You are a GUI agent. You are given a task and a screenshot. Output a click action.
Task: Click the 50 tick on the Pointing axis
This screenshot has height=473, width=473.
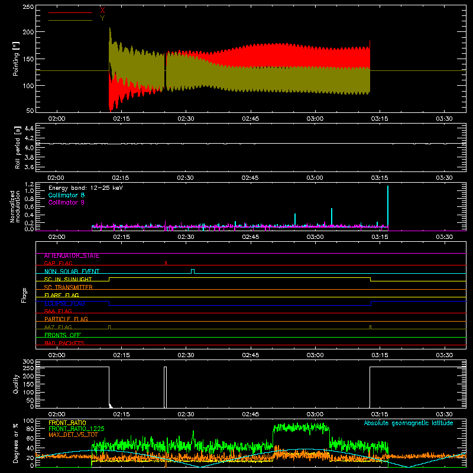pyautogui.click(x=30, y=111)
